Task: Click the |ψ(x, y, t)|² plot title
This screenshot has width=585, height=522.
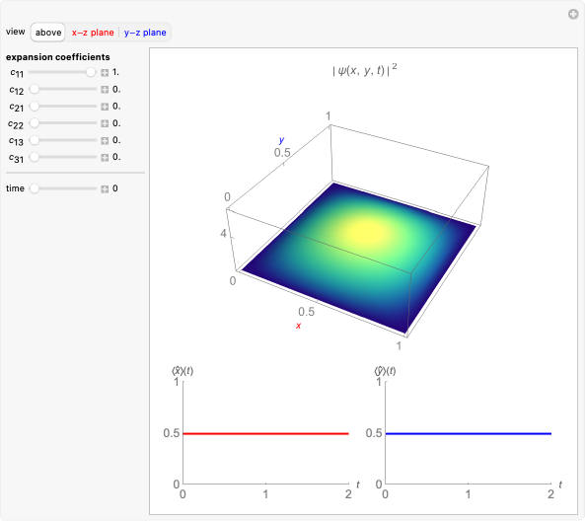Action: [364, 69]
